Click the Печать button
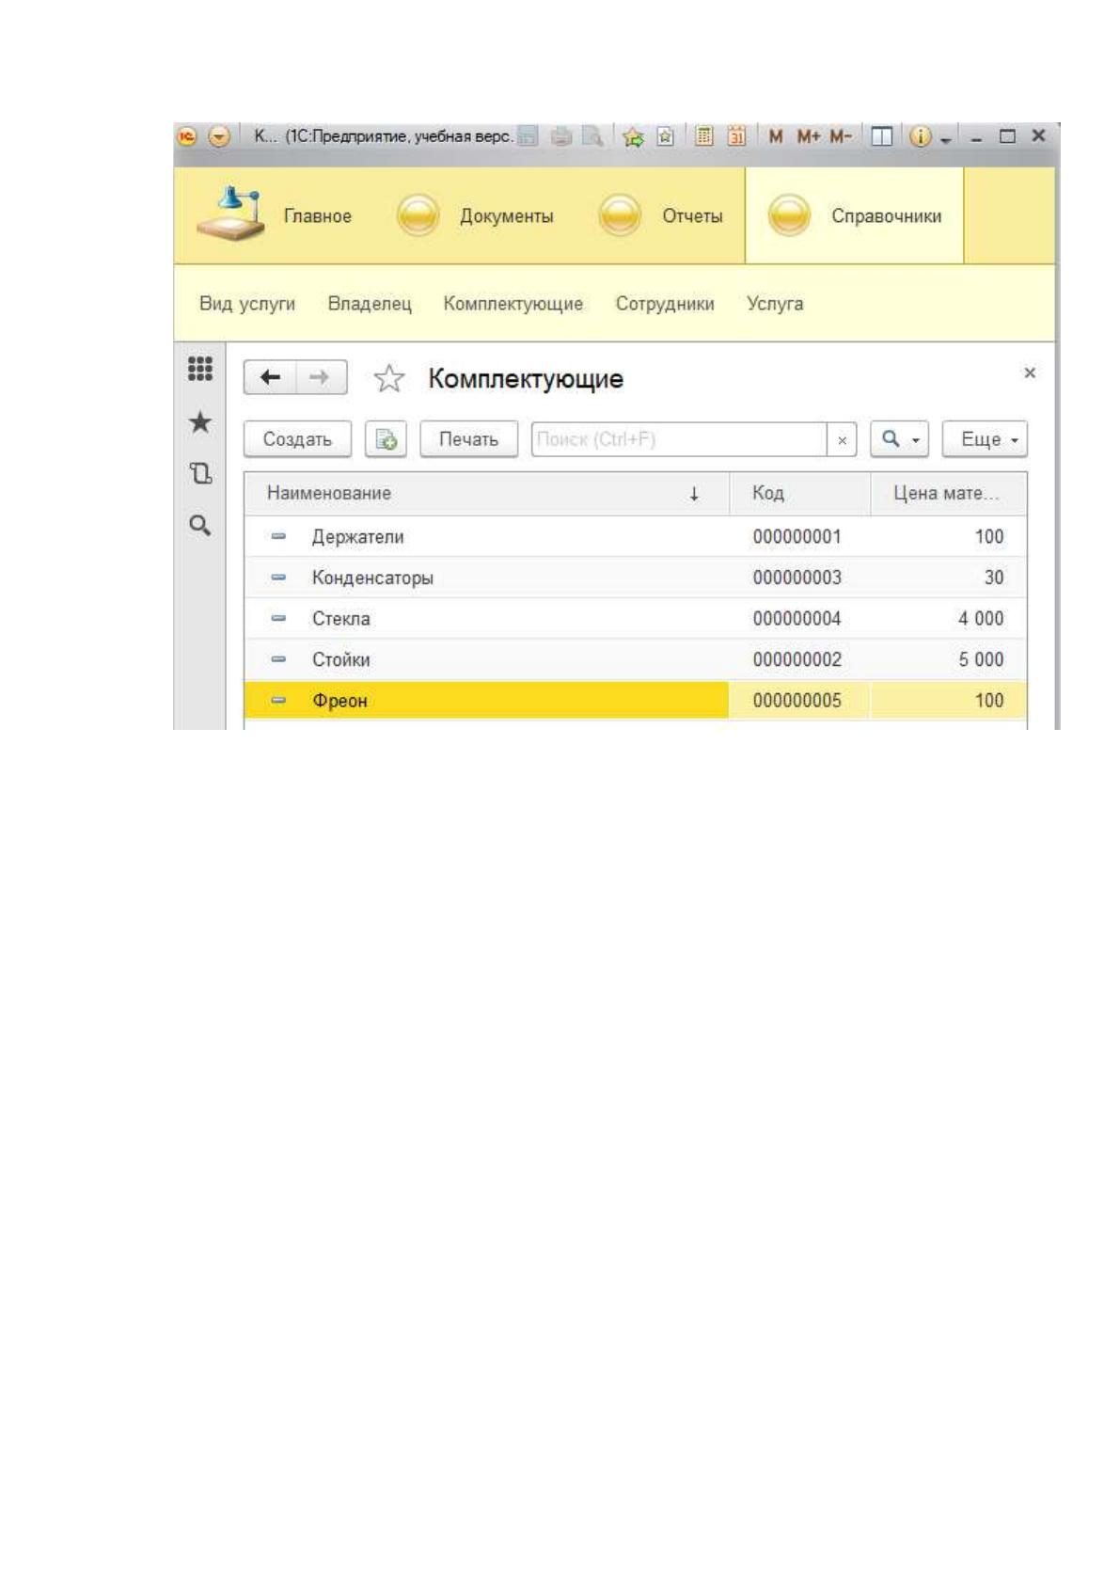Viewport: 1120px width, 1584px height. (x=468, y=439)
